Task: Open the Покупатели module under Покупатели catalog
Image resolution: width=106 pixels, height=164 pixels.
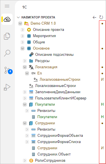Action: [47, 117]
